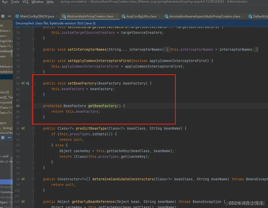
Task: Select the AbstractAutoProxyCreator.class tab
Action: [x=90, y=16]
